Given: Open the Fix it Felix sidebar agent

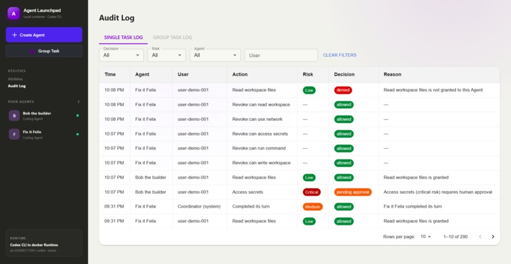Looking at the screenshot, I should pyautogui.click(x=44, y=134).
